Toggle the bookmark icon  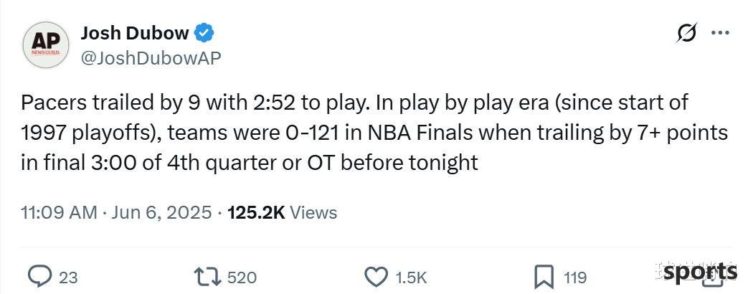coord(544,277)
